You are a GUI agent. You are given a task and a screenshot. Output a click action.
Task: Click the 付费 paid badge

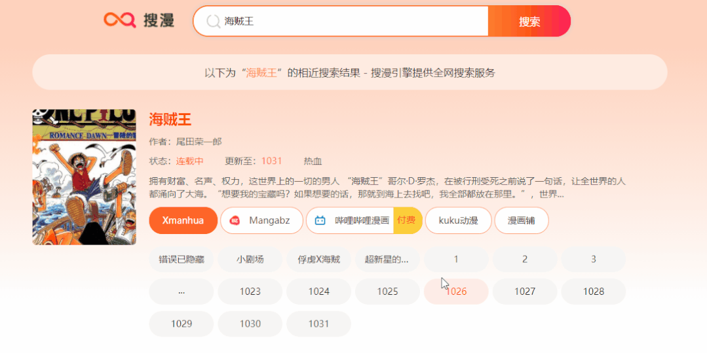point(406,220)
